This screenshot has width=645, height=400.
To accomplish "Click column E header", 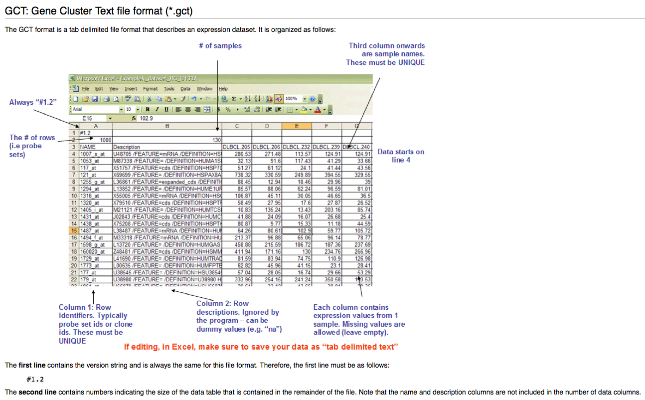I will (297, 126).
